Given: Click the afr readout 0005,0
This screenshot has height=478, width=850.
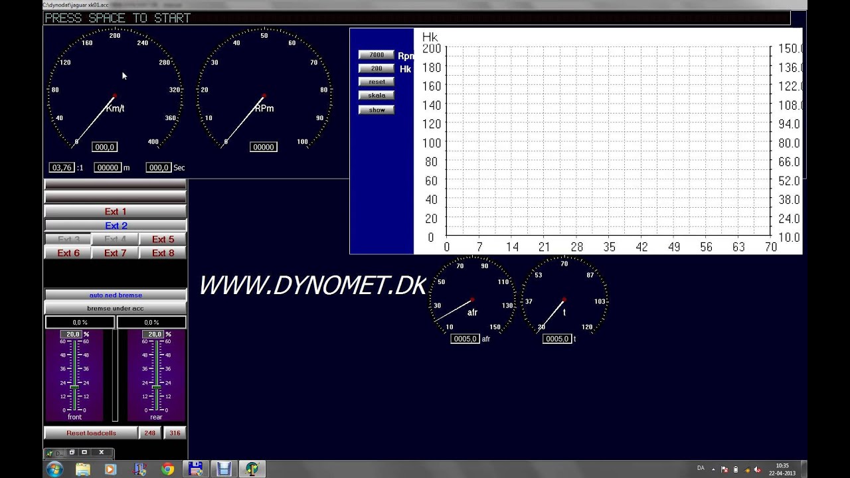Looking at the screenshot, I should (465, 339).
